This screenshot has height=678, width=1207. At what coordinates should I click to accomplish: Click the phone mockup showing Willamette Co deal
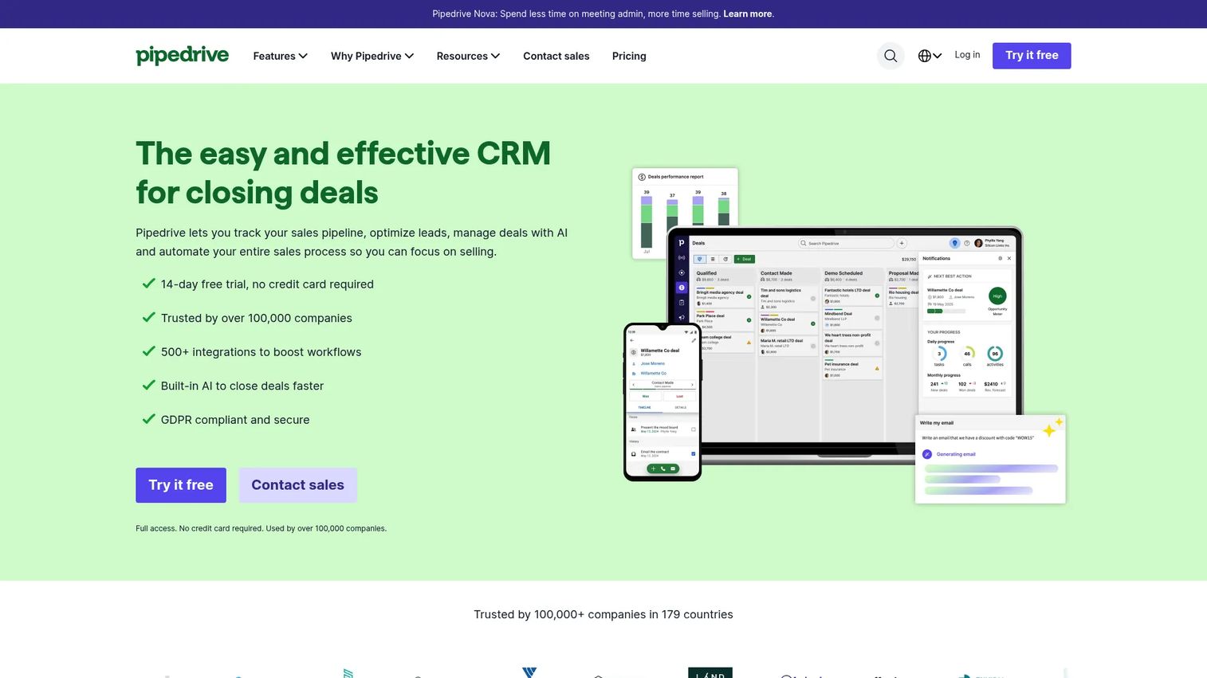pyautogui.click(x=662, y=402)
